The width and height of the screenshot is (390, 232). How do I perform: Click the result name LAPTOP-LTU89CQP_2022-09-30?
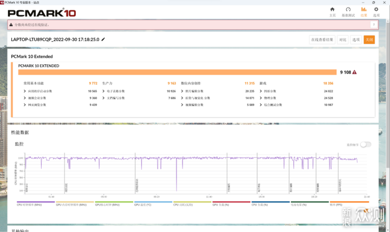(x=55, y=39)
